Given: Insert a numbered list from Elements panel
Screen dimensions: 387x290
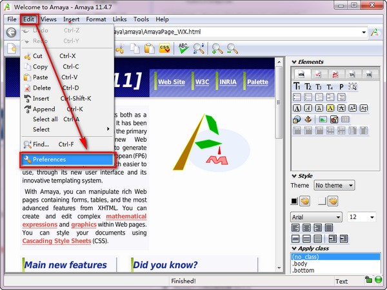Looking at the screenshot, I should pos(308,97).
